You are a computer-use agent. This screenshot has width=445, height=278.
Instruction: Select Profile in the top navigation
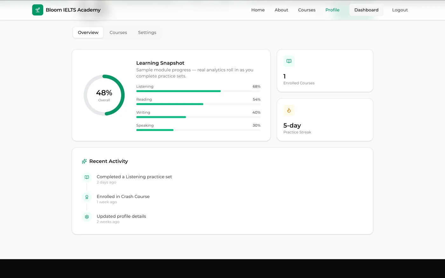pyautogui.click(x=332, y=10)
